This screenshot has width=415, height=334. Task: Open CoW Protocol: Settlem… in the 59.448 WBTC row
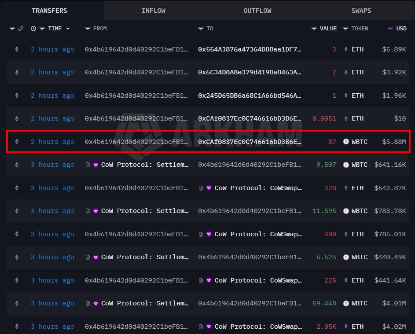[145, 303]
